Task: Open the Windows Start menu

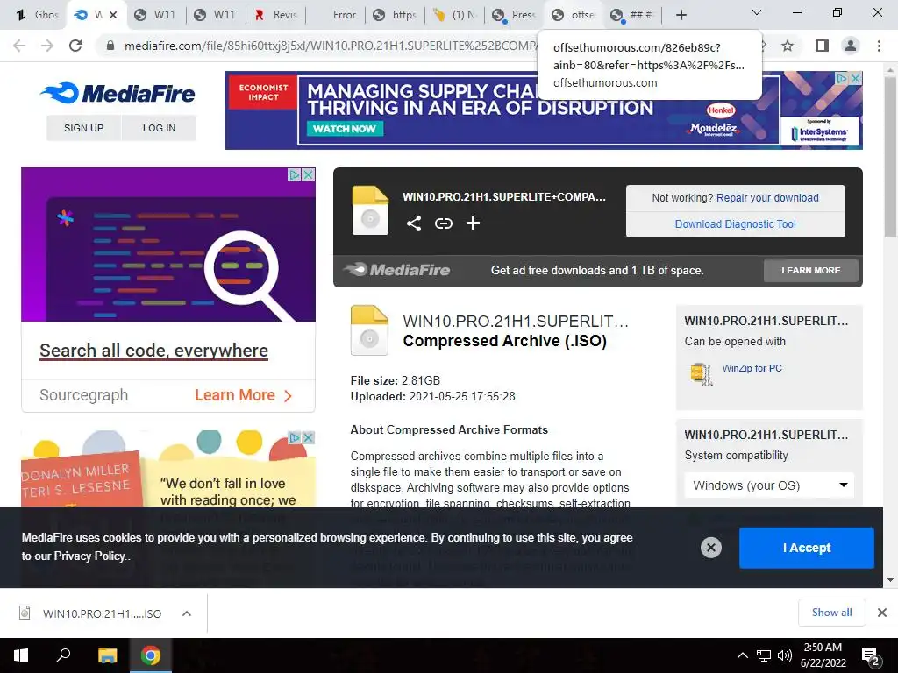Action: tap(21, 655)
